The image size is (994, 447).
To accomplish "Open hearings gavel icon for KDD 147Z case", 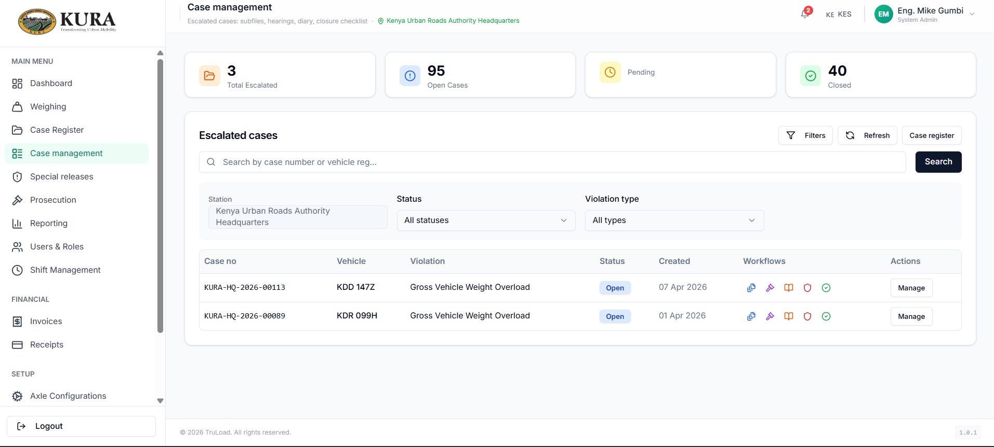I will coord(770,288).
